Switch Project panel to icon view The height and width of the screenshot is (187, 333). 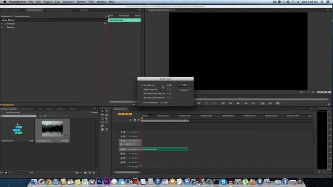pos(6,173)
